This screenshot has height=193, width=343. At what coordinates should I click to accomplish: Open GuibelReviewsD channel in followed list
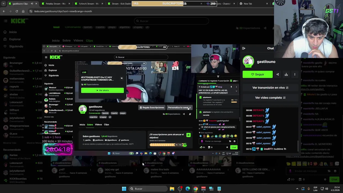tap(23, 72)
